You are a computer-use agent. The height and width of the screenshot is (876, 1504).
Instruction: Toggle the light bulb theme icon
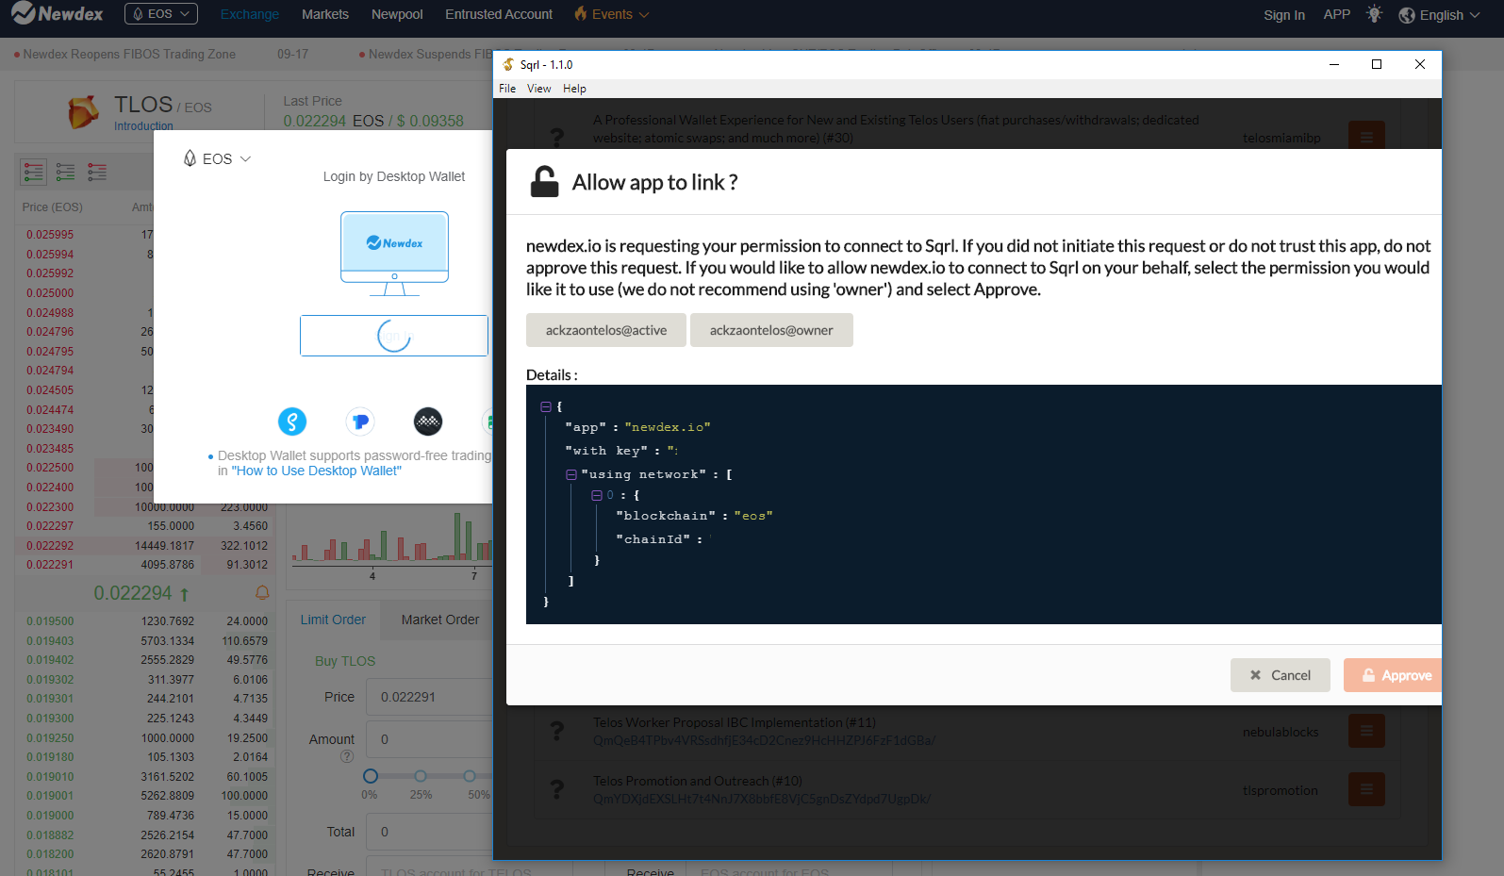(x=1374, y=14)
